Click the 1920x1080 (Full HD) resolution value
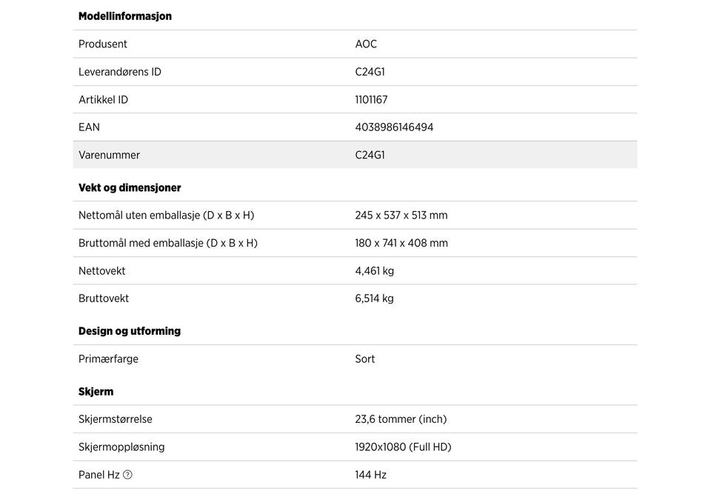This screenshot has width=711, height=491. click(x=403, y=447)
